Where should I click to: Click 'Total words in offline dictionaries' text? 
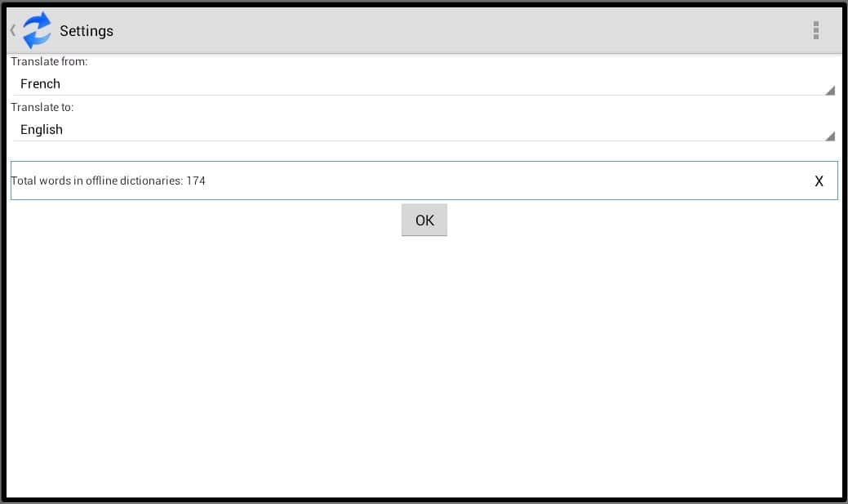96,181
